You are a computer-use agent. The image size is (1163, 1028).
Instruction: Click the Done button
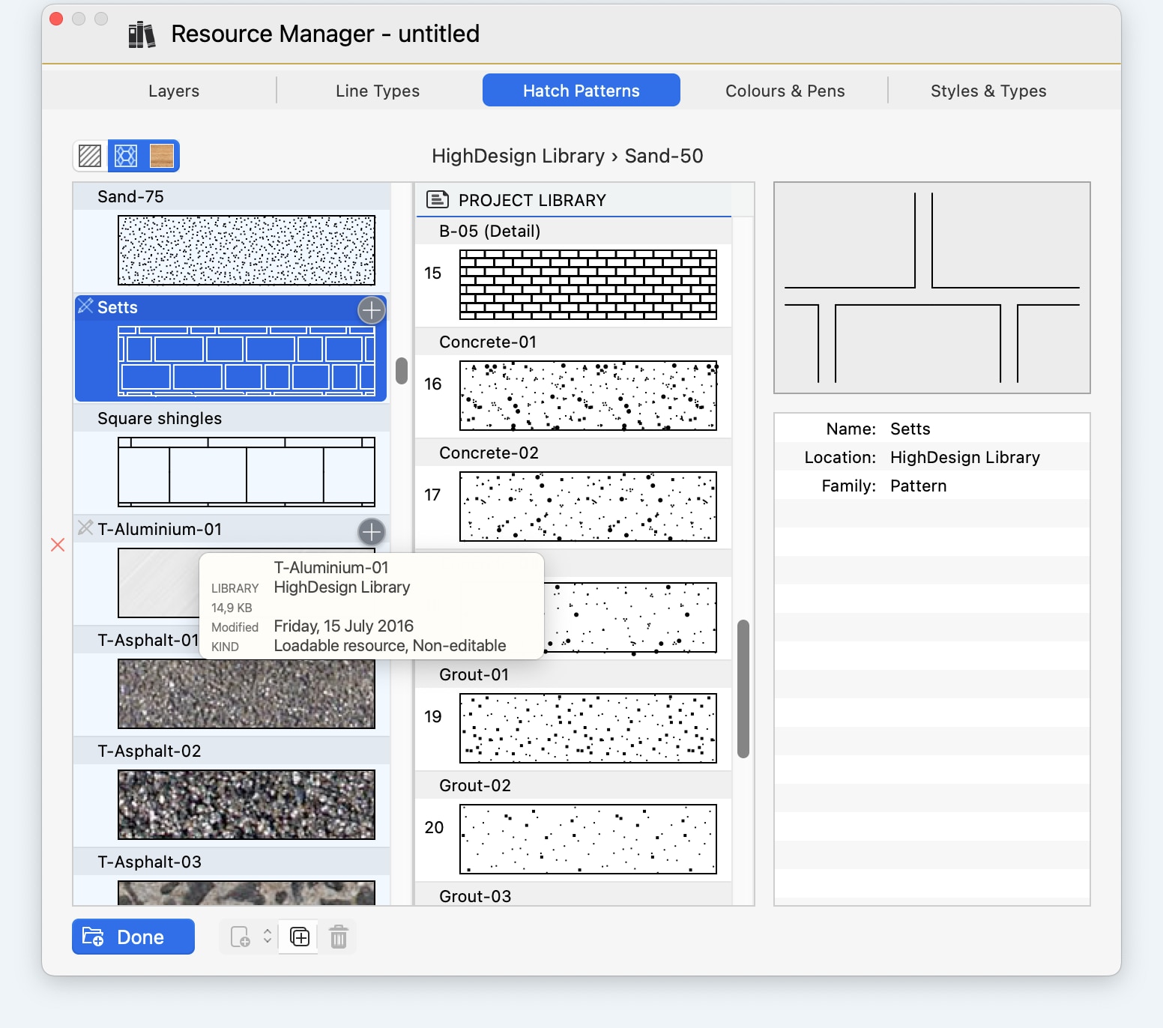[133, 937]
